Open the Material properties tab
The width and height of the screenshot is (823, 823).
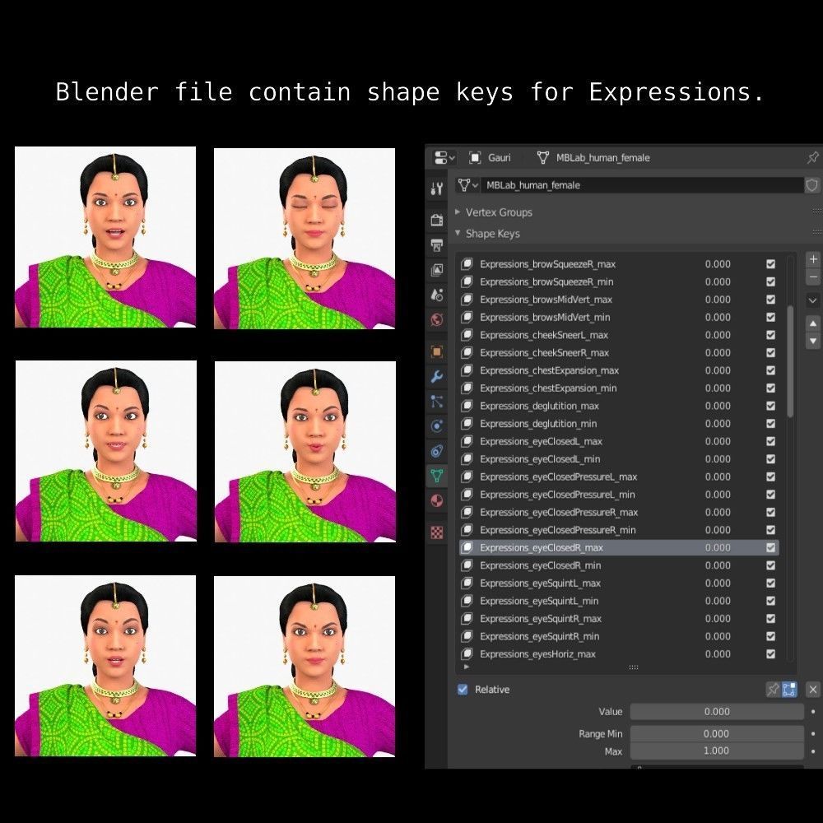437,501
